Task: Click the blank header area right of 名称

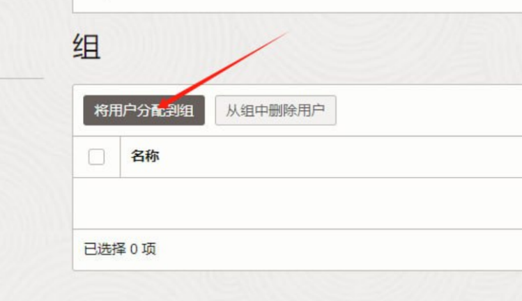Action: point(341,157)
